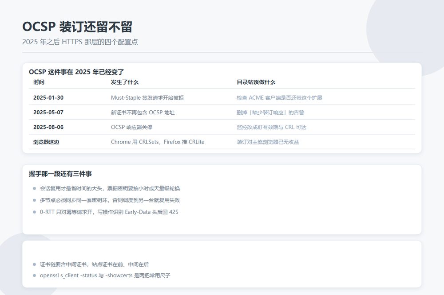Click cell 'OCSP 响应器关停'
Image resolution: width=444 pixels, height=295 pixels.
coord(132,127)
